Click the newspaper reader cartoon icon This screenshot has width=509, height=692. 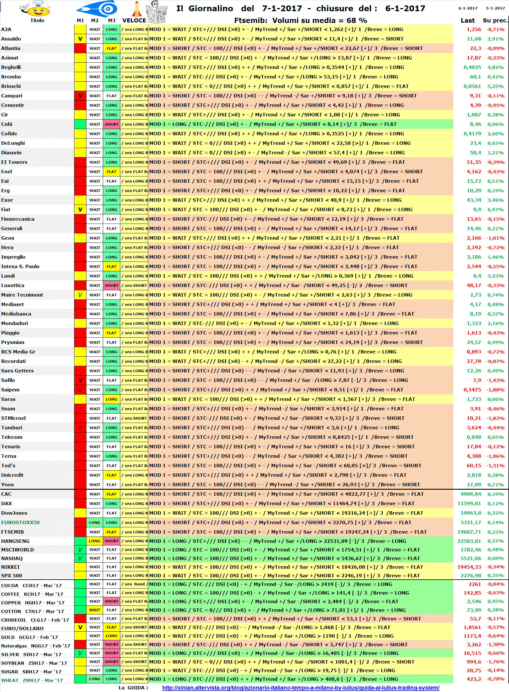(157, 12)
